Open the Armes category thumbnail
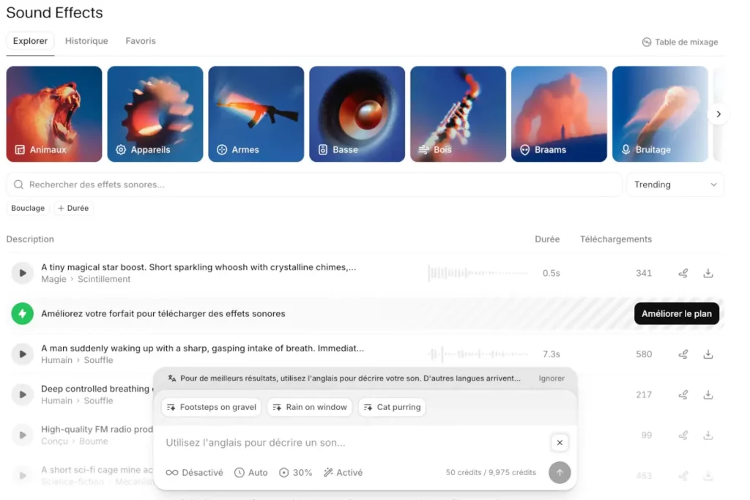This screenshot has height=500, width=750. coord(256,113)
